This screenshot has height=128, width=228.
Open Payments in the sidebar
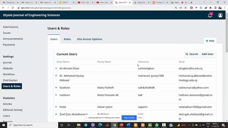pos(9,45)
